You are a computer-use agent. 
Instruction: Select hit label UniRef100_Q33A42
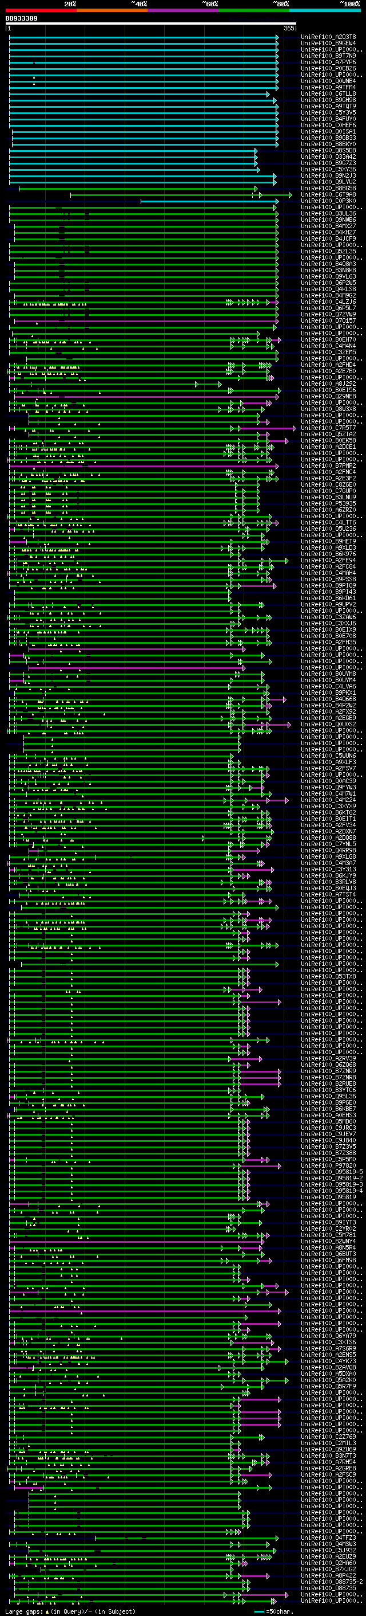(x=328, y=157)
